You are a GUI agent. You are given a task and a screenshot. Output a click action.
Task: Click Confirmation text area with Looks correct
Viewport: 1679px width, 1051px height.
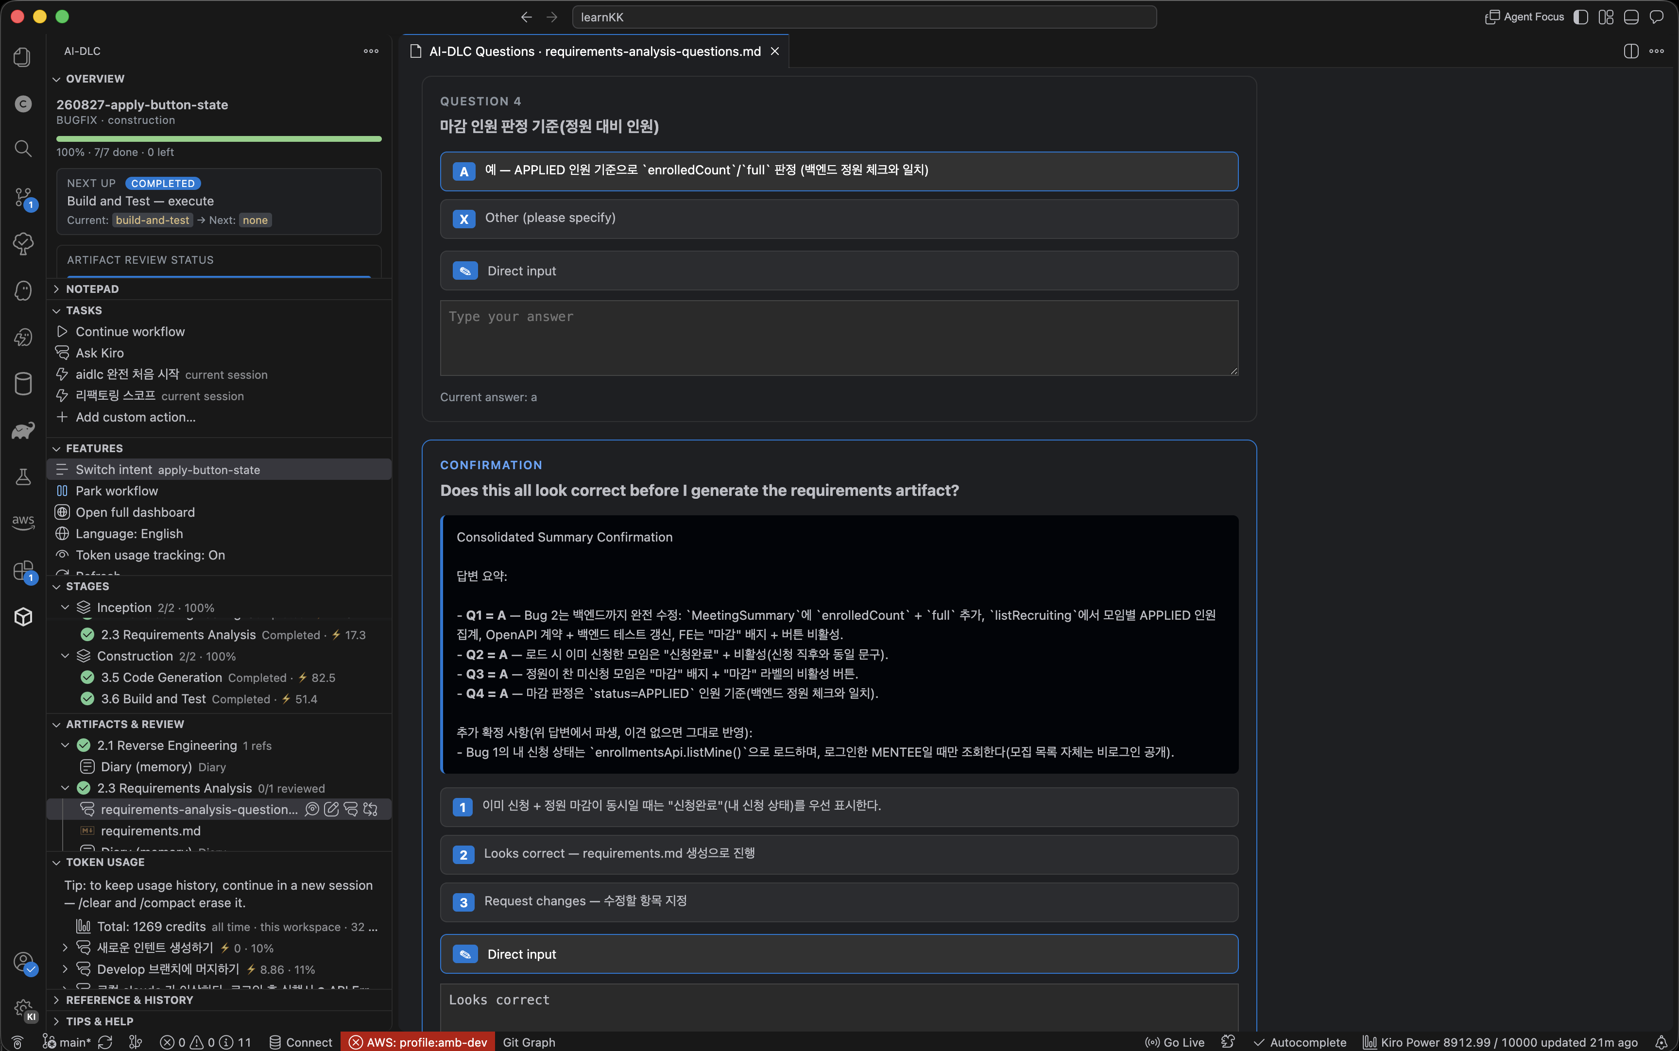click(839, 1006)
